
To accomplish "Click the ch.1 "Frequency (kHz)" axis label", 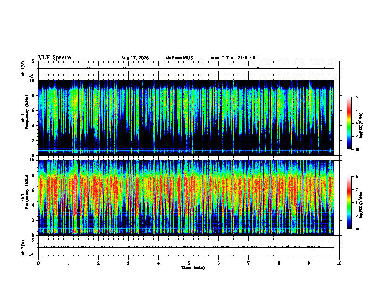I will click(27, 112).
